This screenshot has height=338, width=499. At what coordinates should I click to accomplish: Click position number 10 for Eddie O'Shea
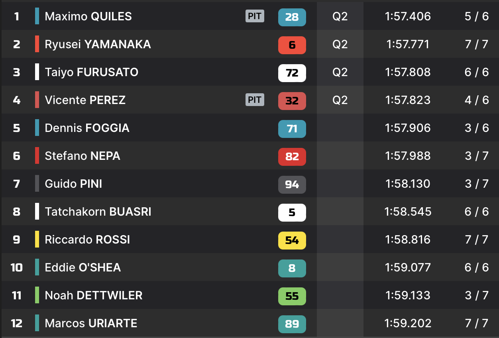click(x=16, y=267)
